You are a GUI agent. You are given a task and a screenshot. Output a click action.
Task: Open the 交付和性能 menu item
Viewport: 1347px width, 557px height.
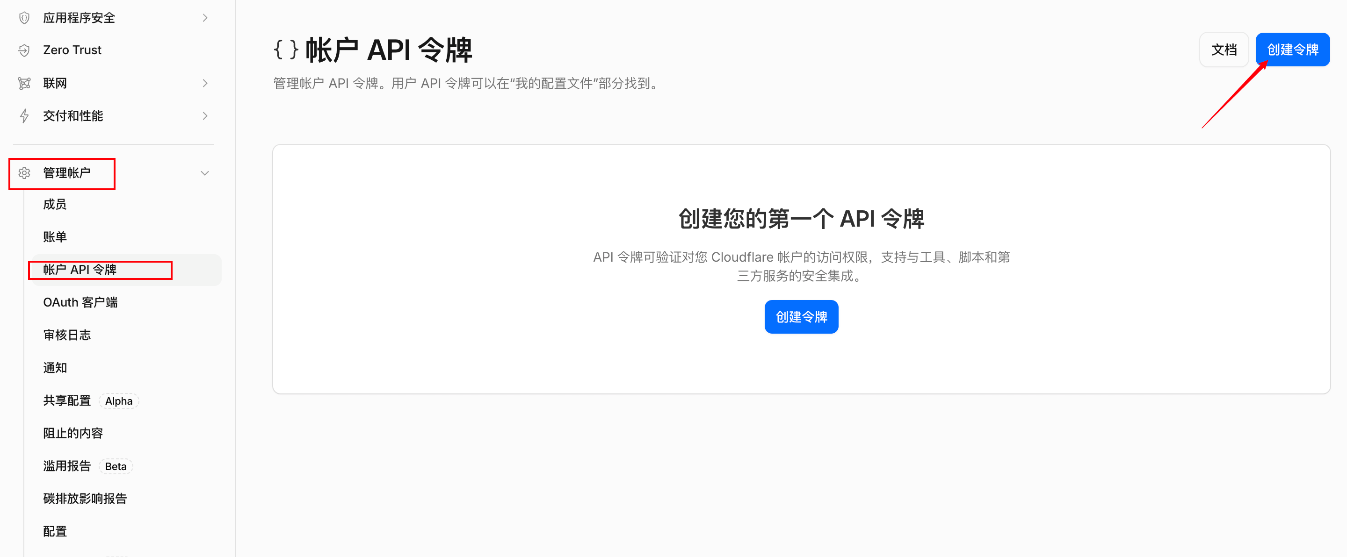pyautogui.click(x=73, y=115)
